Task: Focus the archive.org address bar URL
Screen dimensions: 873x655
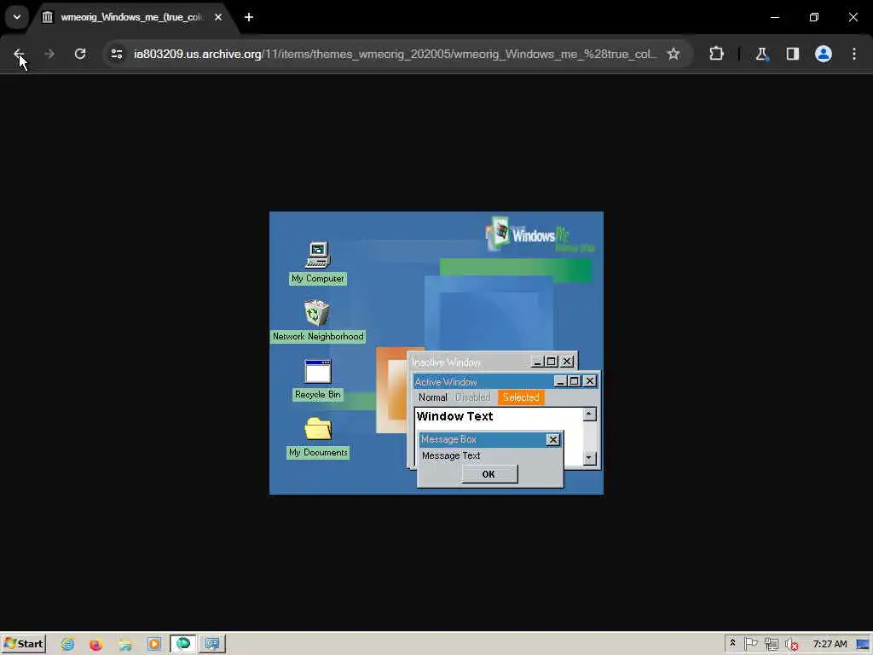Action: (394, 54)
